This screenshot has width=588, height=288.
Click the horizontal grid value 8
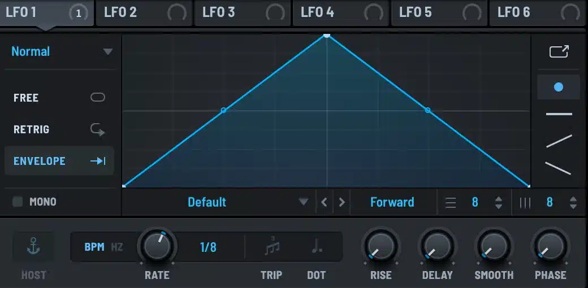[x=475, y=202]
